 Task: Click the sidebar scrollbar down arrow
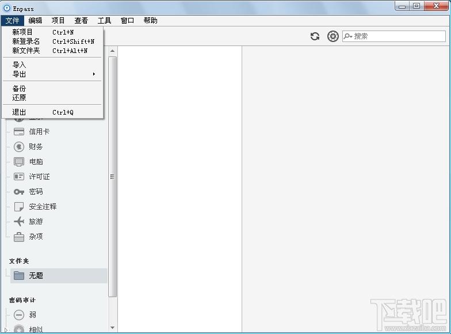coord(113,328)
